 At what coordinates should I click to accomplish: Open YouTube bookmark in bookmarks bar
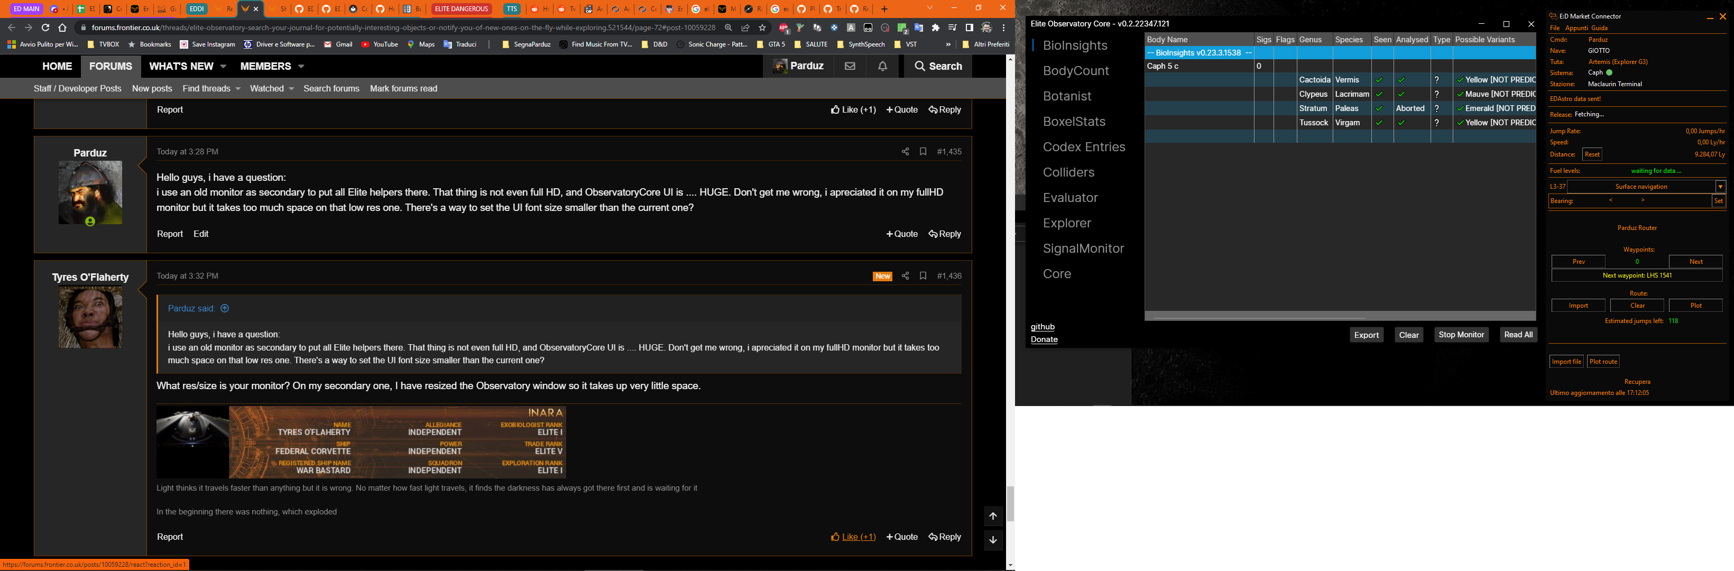click(379, 44)
